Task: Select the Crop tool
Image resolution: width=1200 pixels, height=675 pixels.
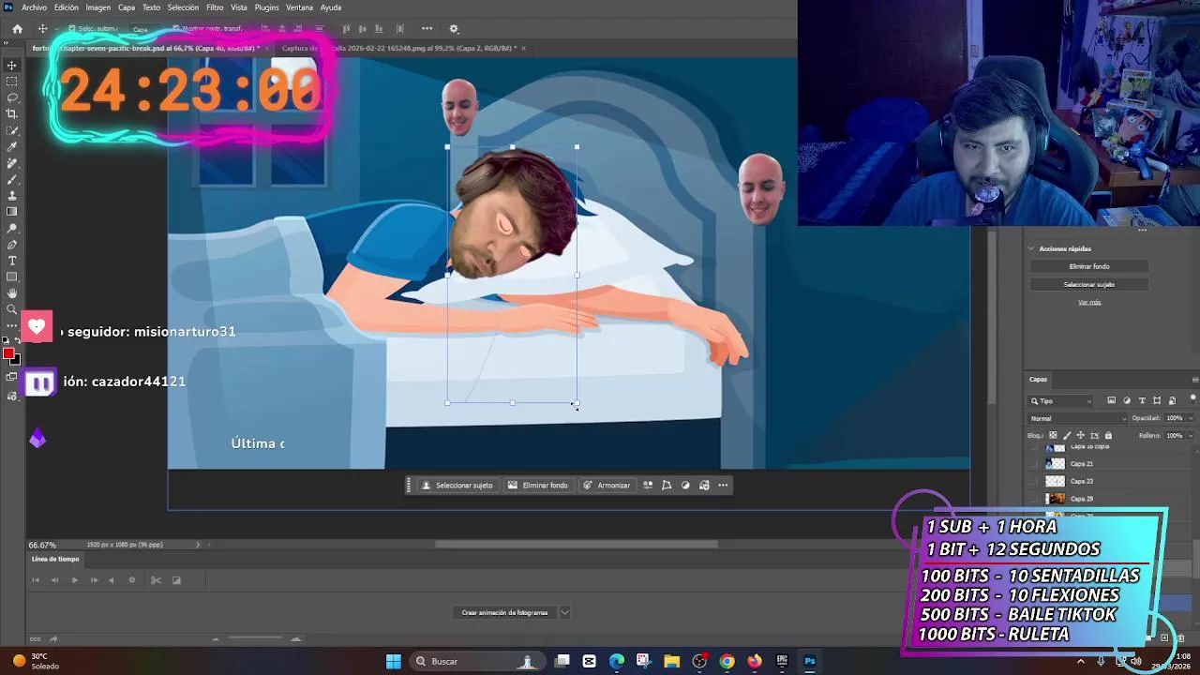Action: 12,114
